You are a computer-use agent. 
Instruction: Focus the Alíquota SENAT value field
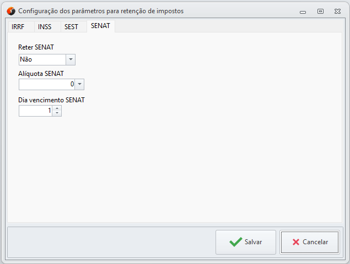click(x=47, y=84)
